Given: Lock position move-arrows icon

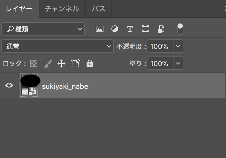Looking at the screenshot, I should point(61,63).
